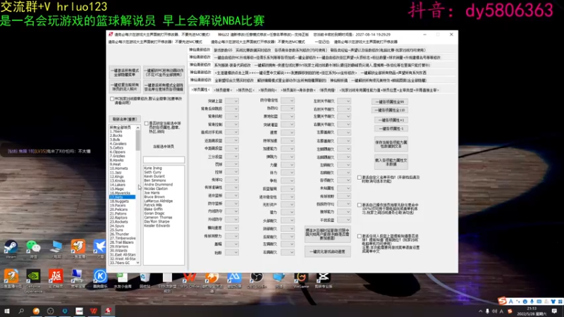Open the 防守稳定性 attribute dropdown

point(288,101)
